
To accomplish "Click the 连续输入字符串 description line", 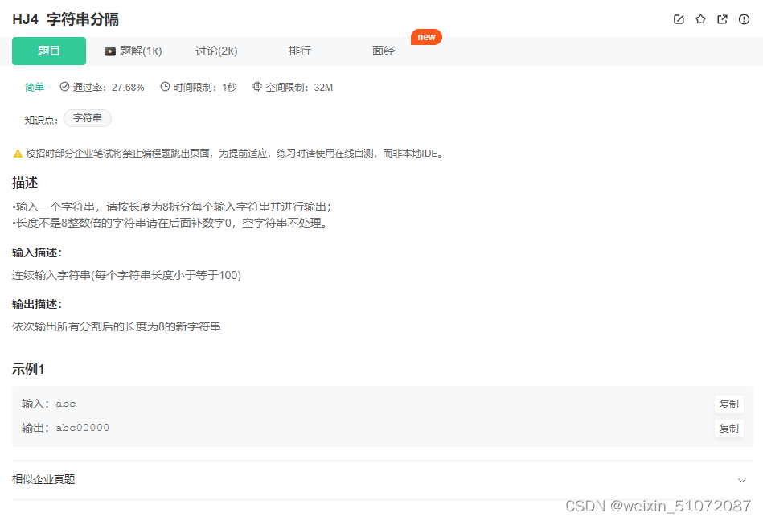I will coord(126,275).
